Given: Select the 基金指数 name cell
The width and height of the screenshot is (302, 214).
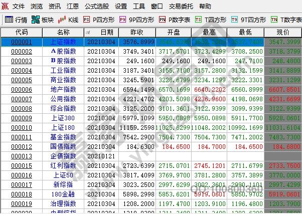Looking at the screenshot, I should pos(63,137).
